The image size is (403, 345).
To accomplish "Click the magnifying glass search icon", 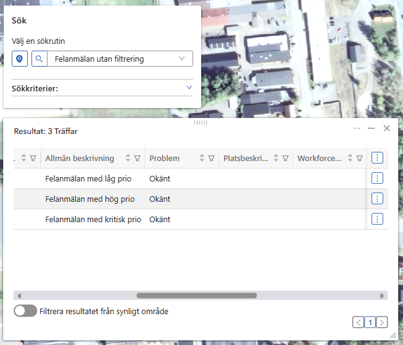I will (x=39, y=59).
